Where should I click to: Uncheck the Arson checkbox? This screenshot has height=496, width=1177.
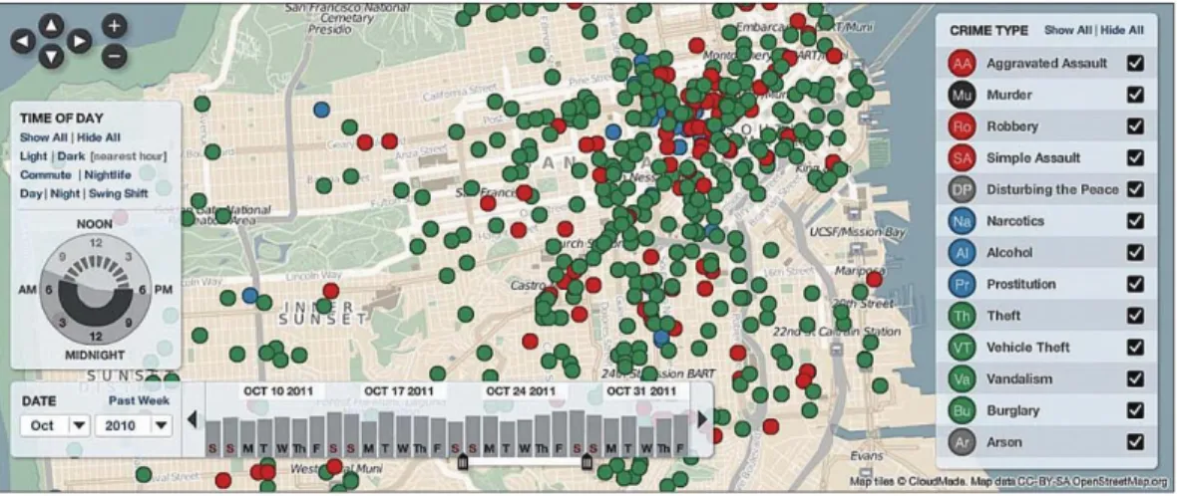[1136, 442]
